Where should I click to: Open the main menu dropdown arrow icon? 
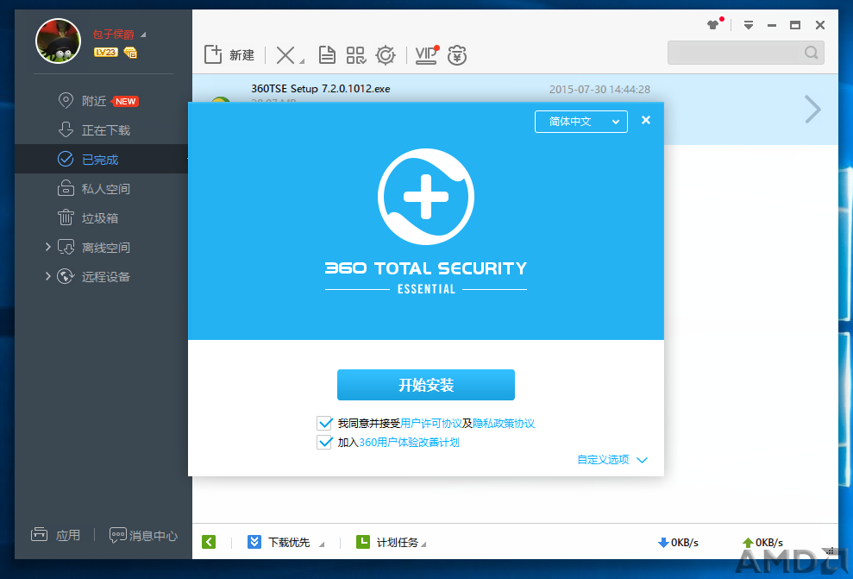[x=749, y=25]
